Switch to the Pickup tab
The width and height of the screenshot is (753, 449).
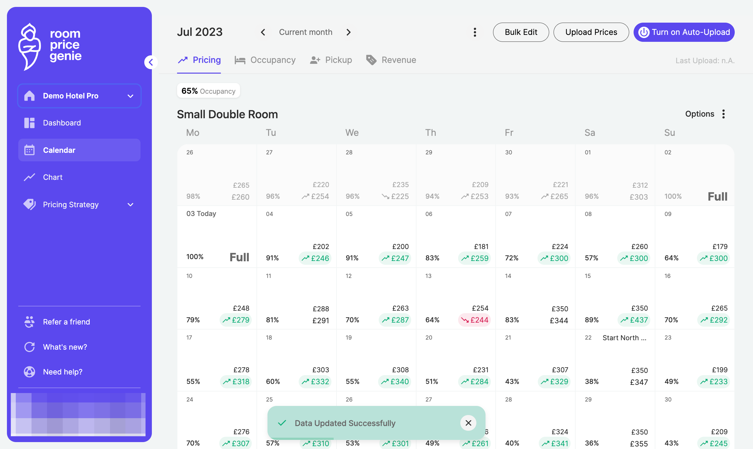click(331, 60)
